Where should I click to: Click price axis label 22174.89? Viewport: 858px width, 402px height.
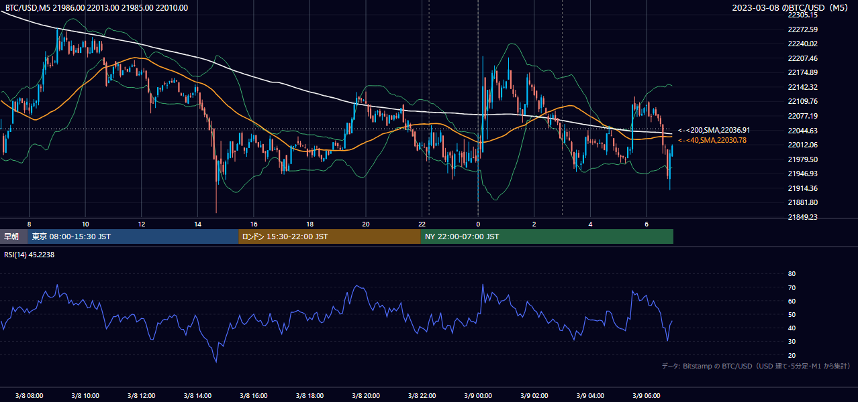tap(803, 72)
